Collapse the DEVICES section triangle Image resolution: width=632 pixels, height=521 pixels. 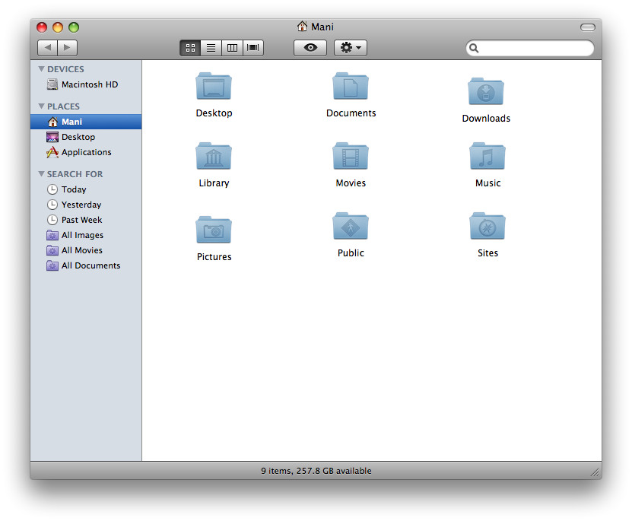pos(41,69)
